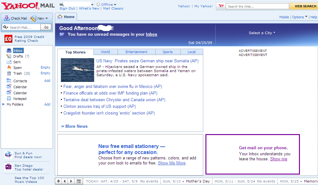Click the Go search button
This screenshot has height=185, width=318.
point(46,27)
